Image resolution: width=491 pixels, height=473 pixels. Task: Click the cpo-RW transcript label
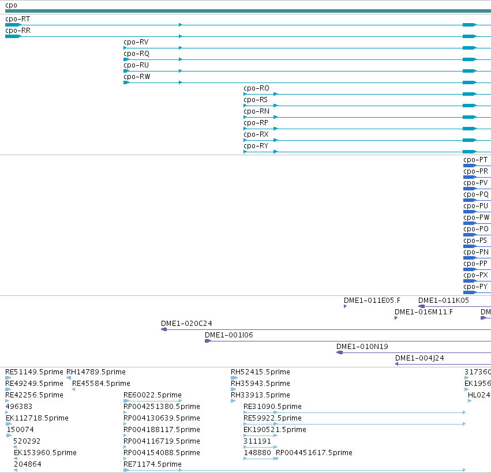[x=137, y=77]
